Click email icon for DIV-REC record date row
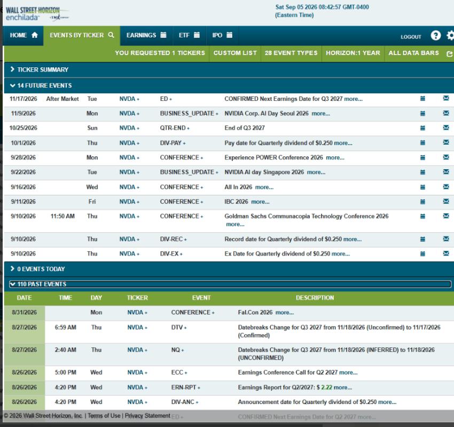This screenshot has height=427, width=454. coord(446,239)
